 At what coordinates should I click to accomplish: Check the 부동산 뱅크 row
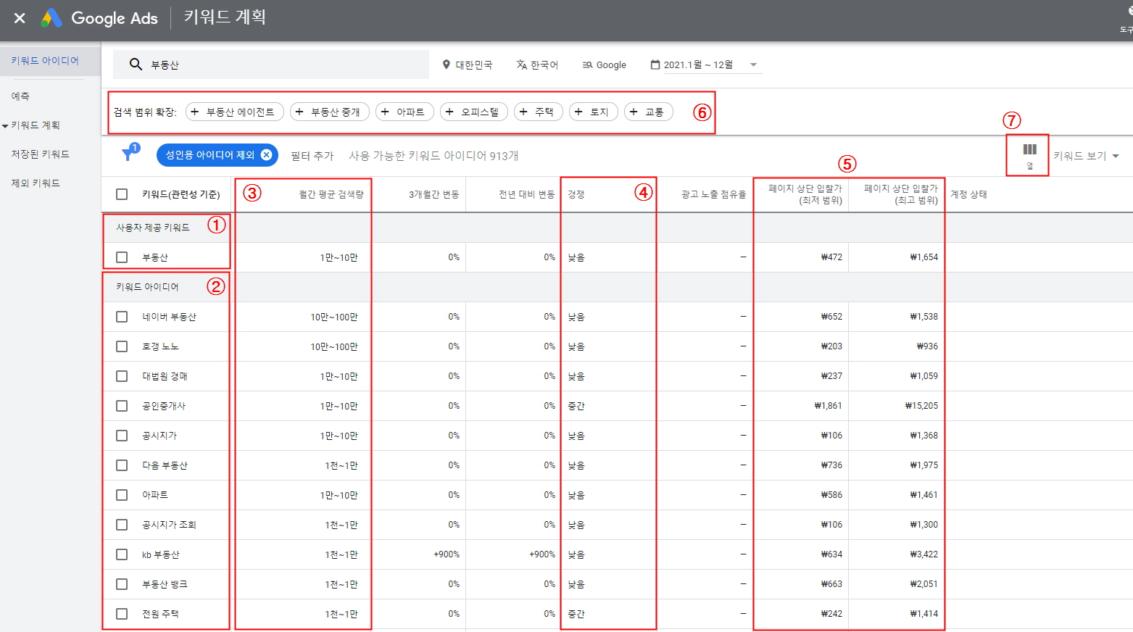[122, 584]
